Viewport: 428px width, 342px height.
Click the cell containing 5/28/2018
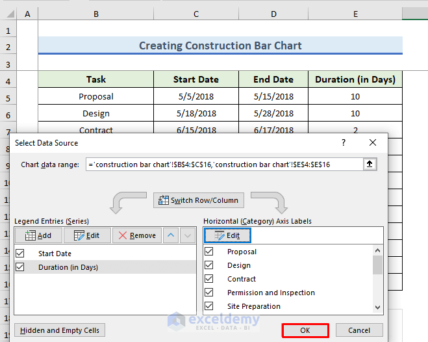click(x=273, y=113)
